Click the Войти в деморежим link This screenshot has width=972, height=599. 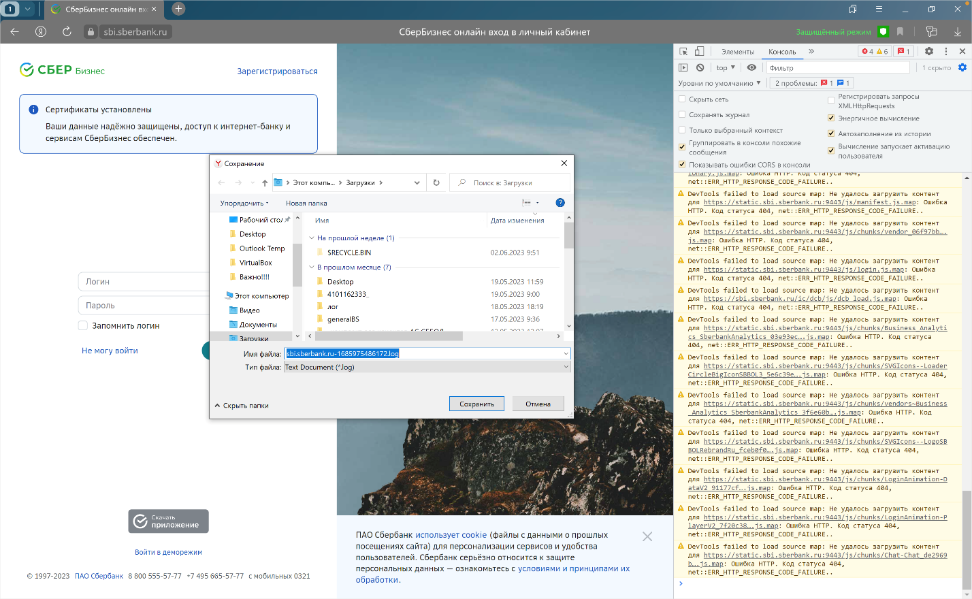(x=168, y=552)
